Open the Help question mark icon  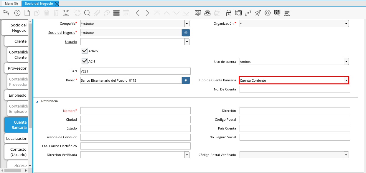17,13
